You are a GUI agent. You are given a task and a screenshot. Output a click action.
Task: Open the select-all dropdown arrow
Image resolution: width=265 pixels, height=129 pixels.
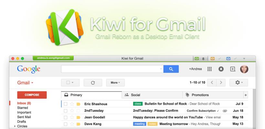tap(73, 82)
